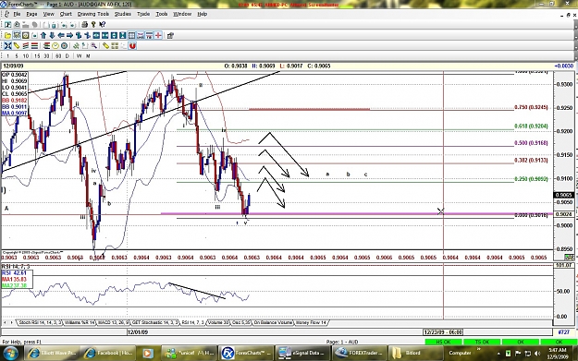578x361 pixels.
Task: Open the Window menu
Action: click(x=182, y=14)
